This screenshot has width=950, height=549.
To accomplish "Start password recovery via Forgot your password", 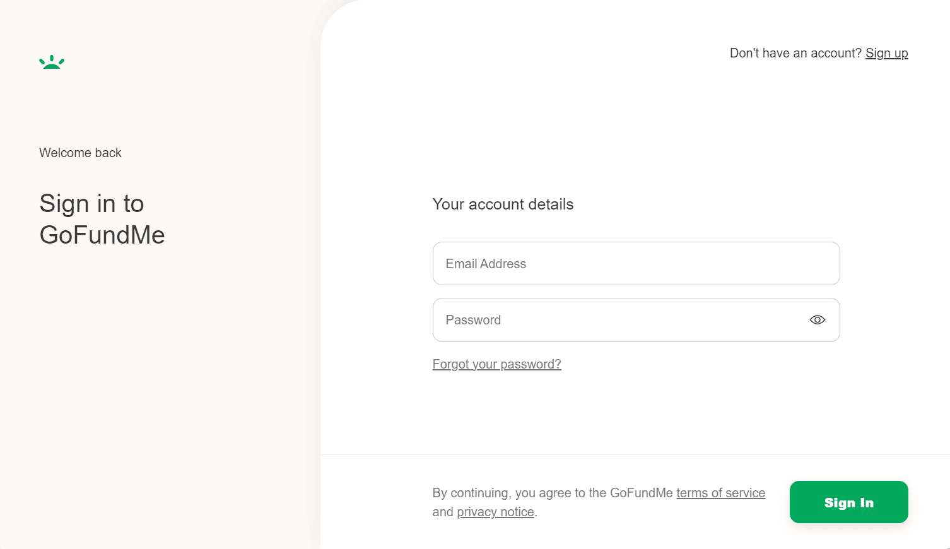I will coord(496,364).
